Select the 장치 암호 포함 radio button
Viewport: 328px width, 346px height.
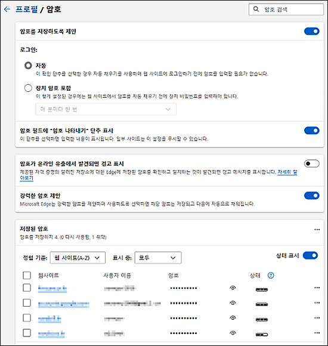coord(28,88)
